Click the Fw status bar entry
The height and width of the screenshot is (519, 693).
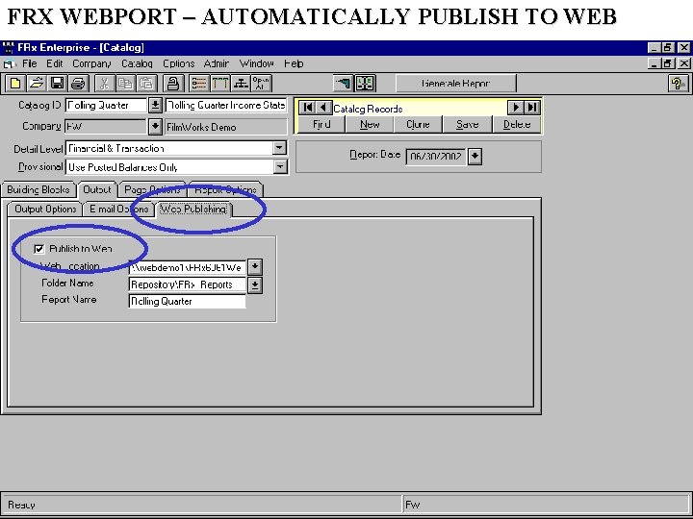click(412, 505)
